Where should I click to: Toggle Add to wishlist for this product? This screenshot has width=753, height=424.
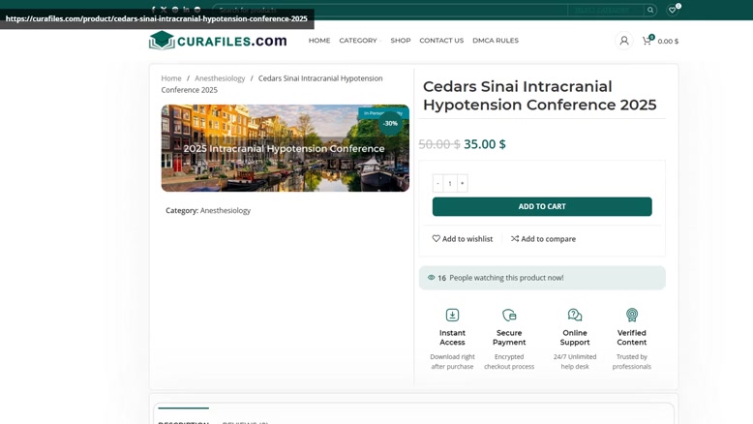click(463, 239)
